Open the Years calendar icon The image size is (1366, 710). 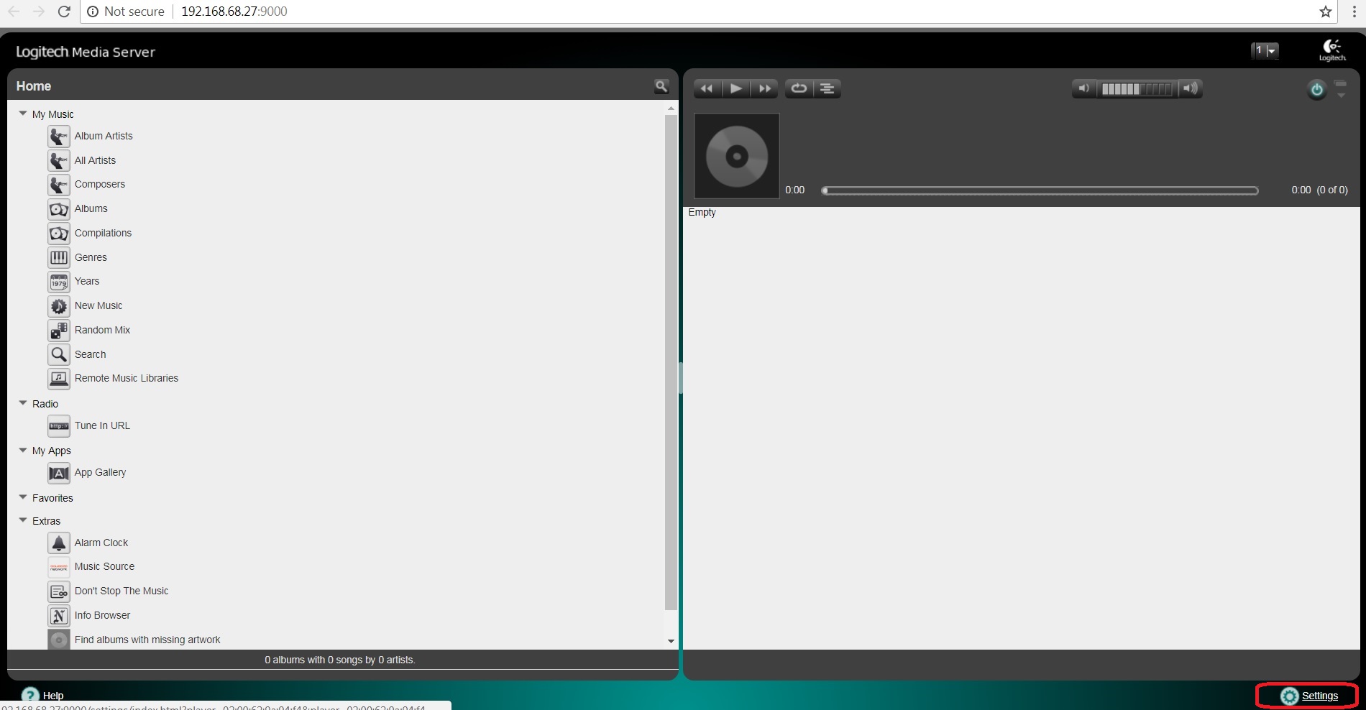click(59, 282)
